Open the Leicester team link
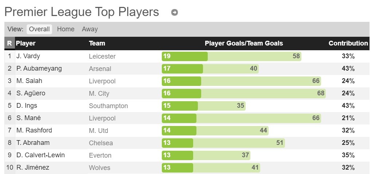The width and height of the screenshot is (371, 174). point(102,56)
